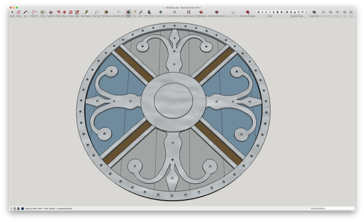This screenshot has height=222, width=364.
Task: Pick the Eraser tool
Action: coord(19,12)
